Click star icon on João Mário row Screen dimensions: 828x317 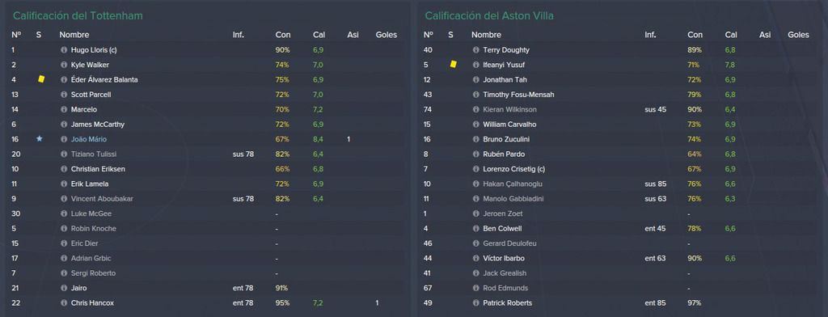[39, 138]
